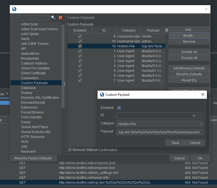
Task: Click Enable All button
Action: (189, 52)
